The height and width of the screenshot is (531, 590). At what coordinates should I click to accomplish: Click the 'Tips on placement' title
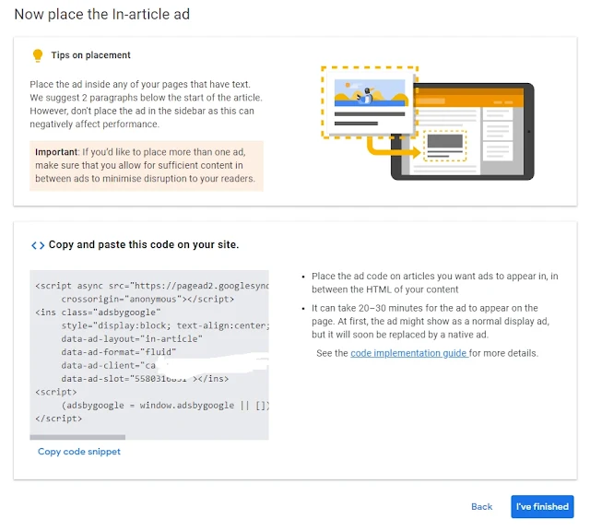pyautogui.click(x=90, y=55)
